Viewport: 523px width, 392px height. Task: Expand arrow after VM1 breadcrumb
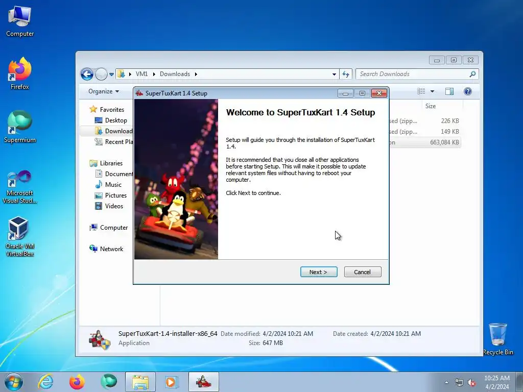(154, 74)
